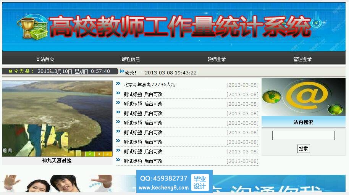
Task: Open the www.kecheng8.com link in banner
Action: (x=163, y=188)
